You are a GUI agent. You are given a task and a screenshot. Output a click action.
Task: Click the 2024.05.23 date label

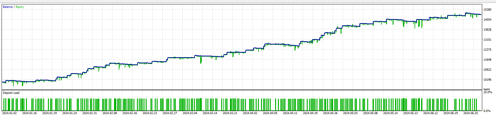410,113
